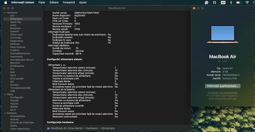Screen dimensions: 255x132
Task: Open the Fișier menu
Action: pos(42,3)
